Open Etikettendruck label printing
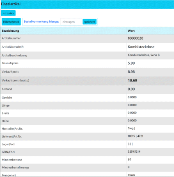 click(11, 22)
